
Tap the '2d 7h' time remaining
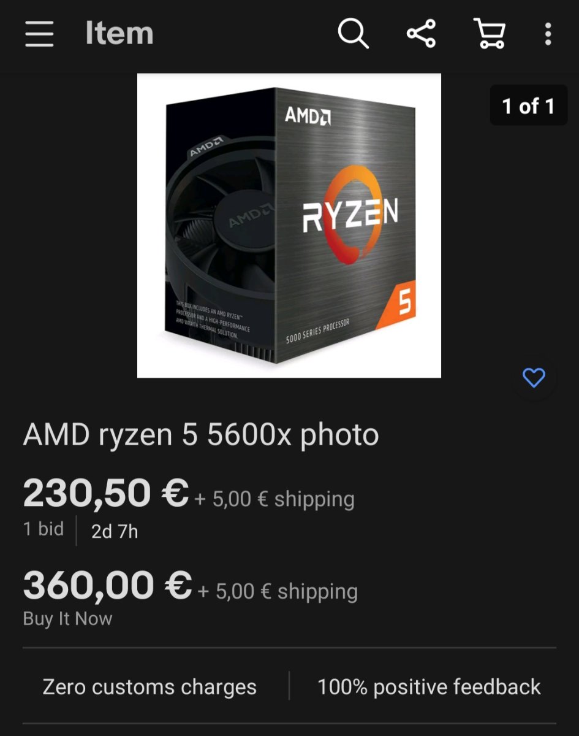coord(115,531)
